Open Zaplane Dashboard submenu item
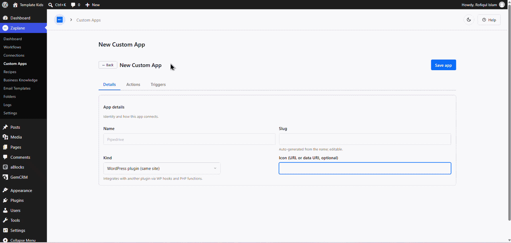 13,39
